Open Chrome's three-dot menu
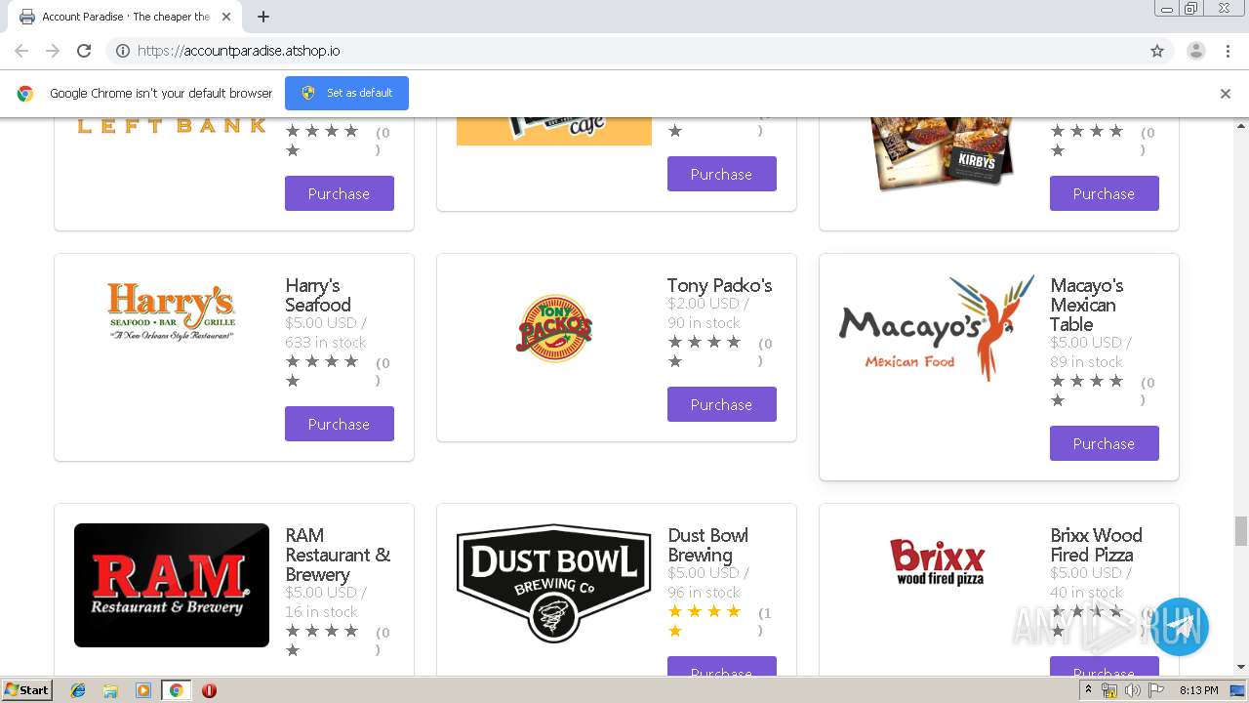 pos(1228,51)
